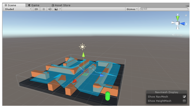Viewport: 194px width, 106px height.
Task: Select the green capsule agent object
Action: (108, 96)
